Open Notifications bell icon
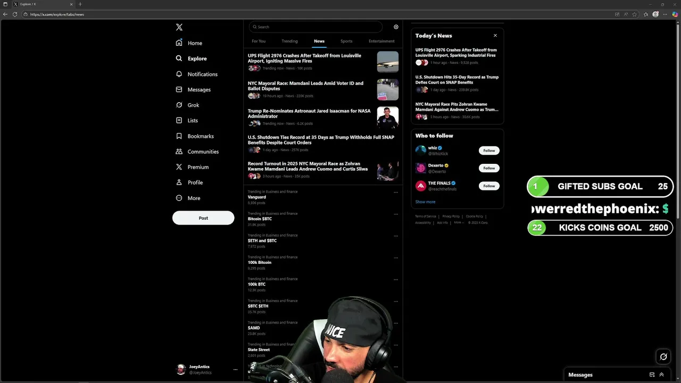The width and height of the screenshot is (681, 383). point(179,74)
